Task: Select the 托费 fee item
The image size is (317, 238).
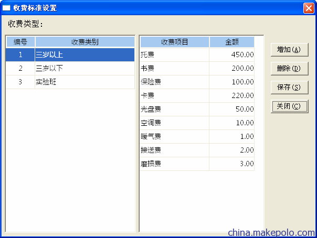Action: [x=174, y=55]
